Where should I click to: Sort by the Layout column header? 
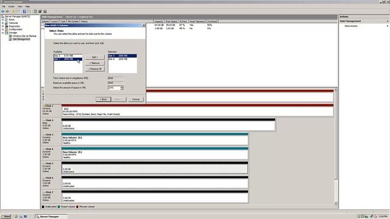[x=54, y=21]
